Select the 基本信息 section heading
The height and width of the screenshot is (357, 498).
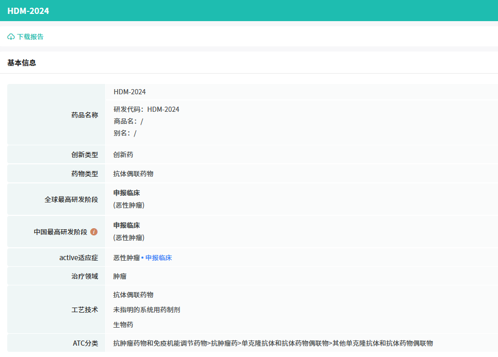tap(22, 63)
